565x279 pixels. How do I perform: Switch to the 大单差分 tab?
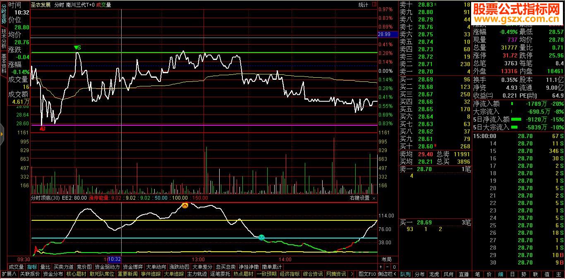tap(203, 267)
